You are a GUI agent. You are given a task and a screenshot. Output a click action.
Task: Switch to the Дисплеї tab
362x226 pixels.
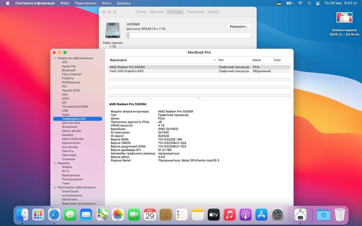(157, 12)
